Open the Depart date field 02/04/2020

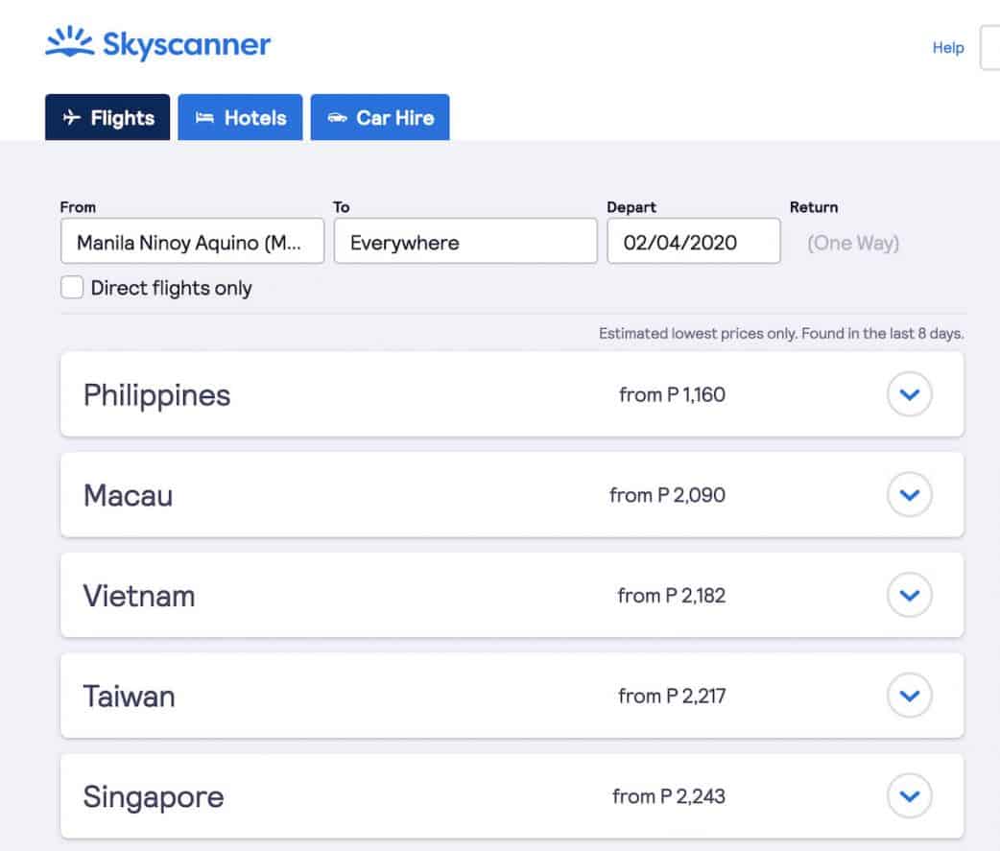(x=693, y=242)
